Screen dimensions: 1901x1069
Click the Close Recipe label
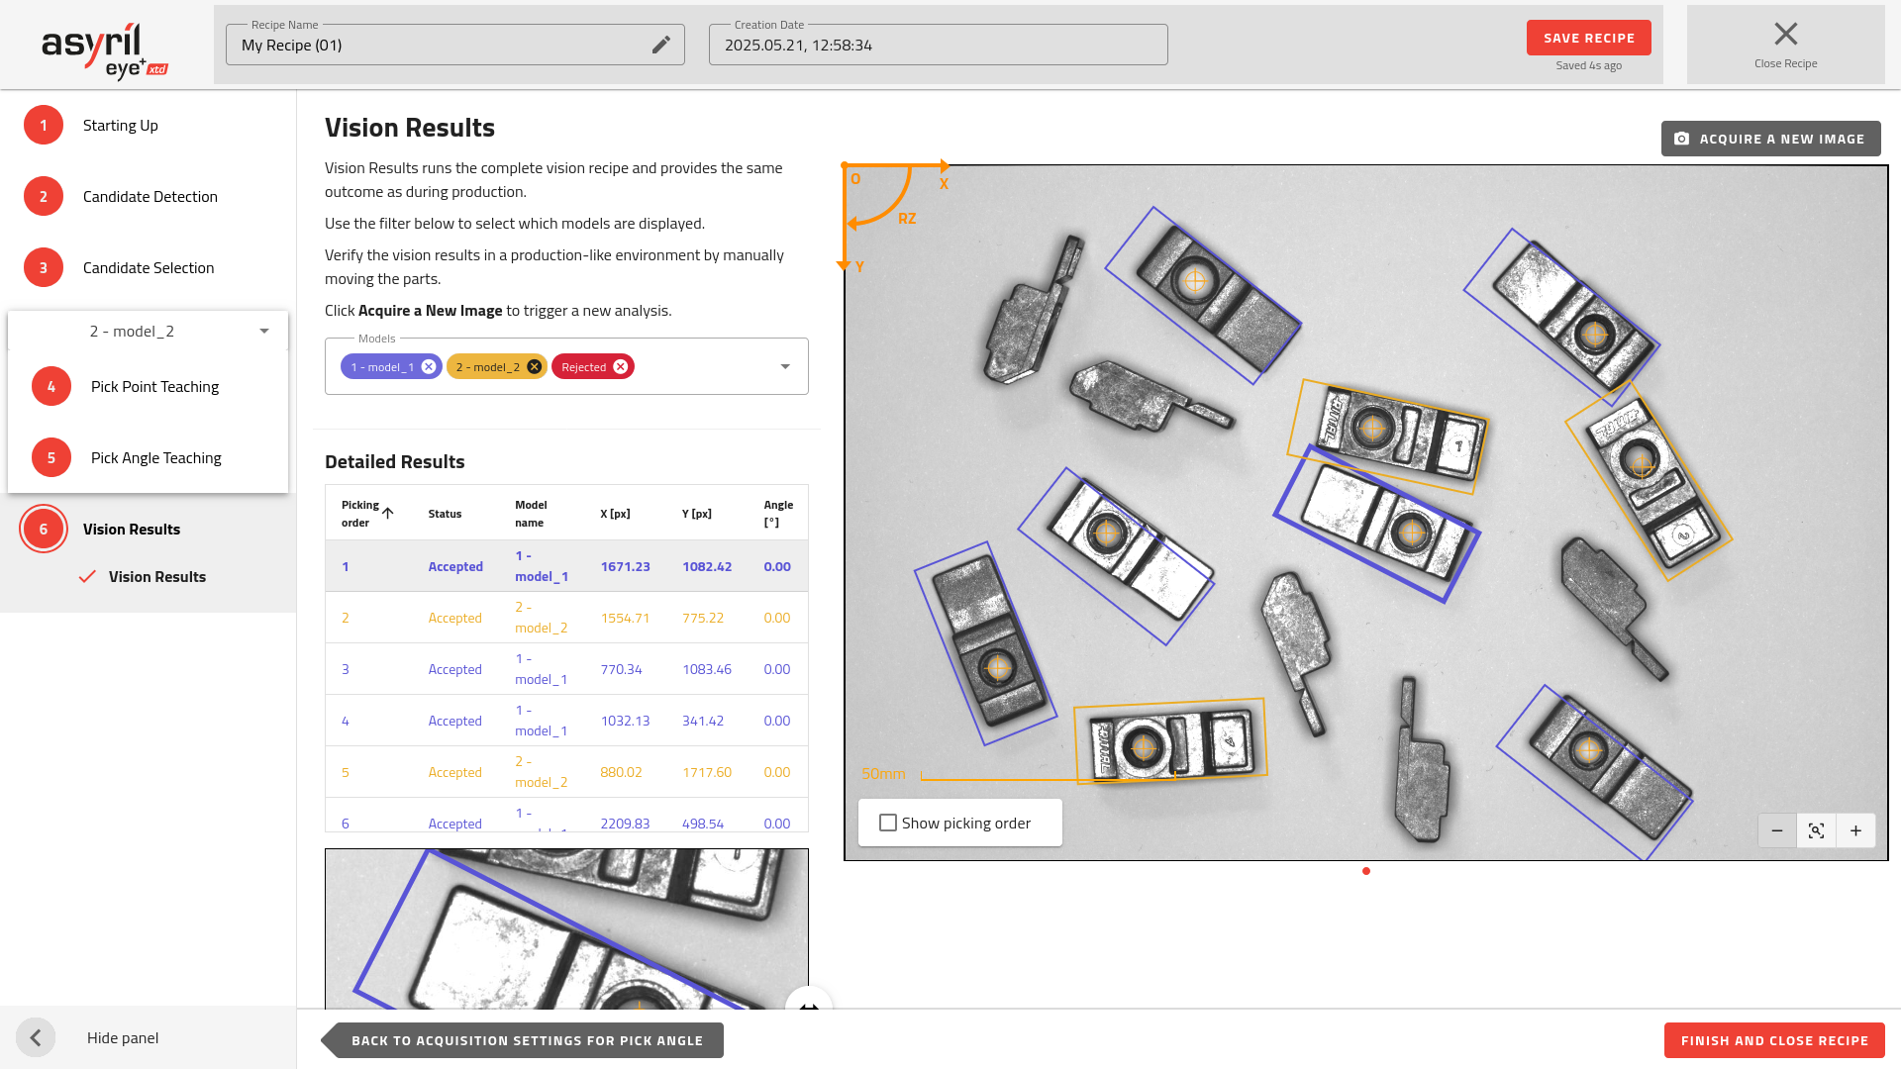[1785, 63]
